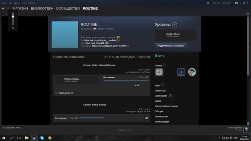Click the system tray speaker volume icon

click(x=223, y=138)
